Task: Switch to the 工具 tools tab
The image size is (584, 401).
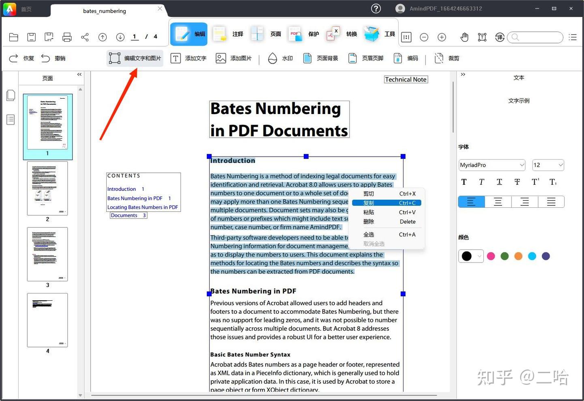Action: [380, 34]
